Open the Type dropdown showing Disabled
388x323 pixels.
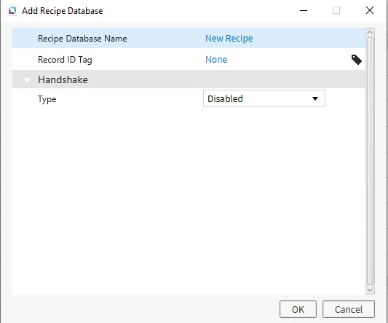[x=264, y=98]
